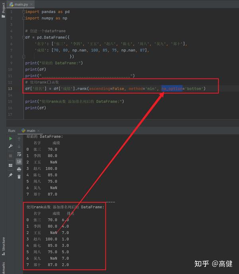Toggle scroll to end of output
The width and height of the screenshot is (239, 274).
[19, 161]
